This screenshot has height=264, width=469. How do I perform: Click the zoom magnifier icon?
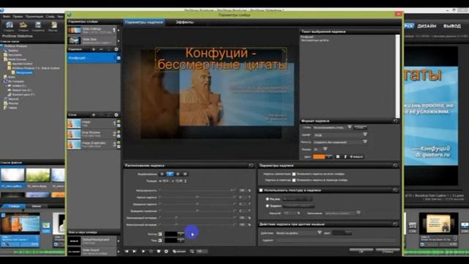click(x=192, y=252)
